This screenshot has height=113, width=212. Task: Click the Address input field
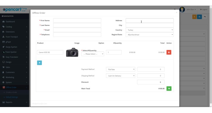[x=150, y=21]
